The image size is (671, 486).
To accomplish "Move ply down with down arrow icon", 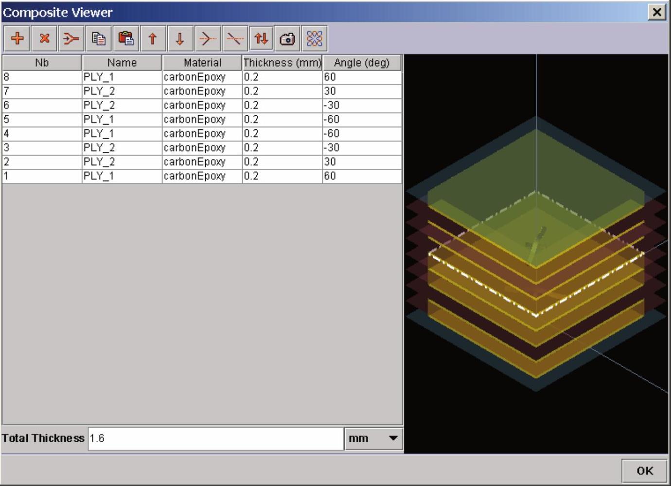I will 180,38.
